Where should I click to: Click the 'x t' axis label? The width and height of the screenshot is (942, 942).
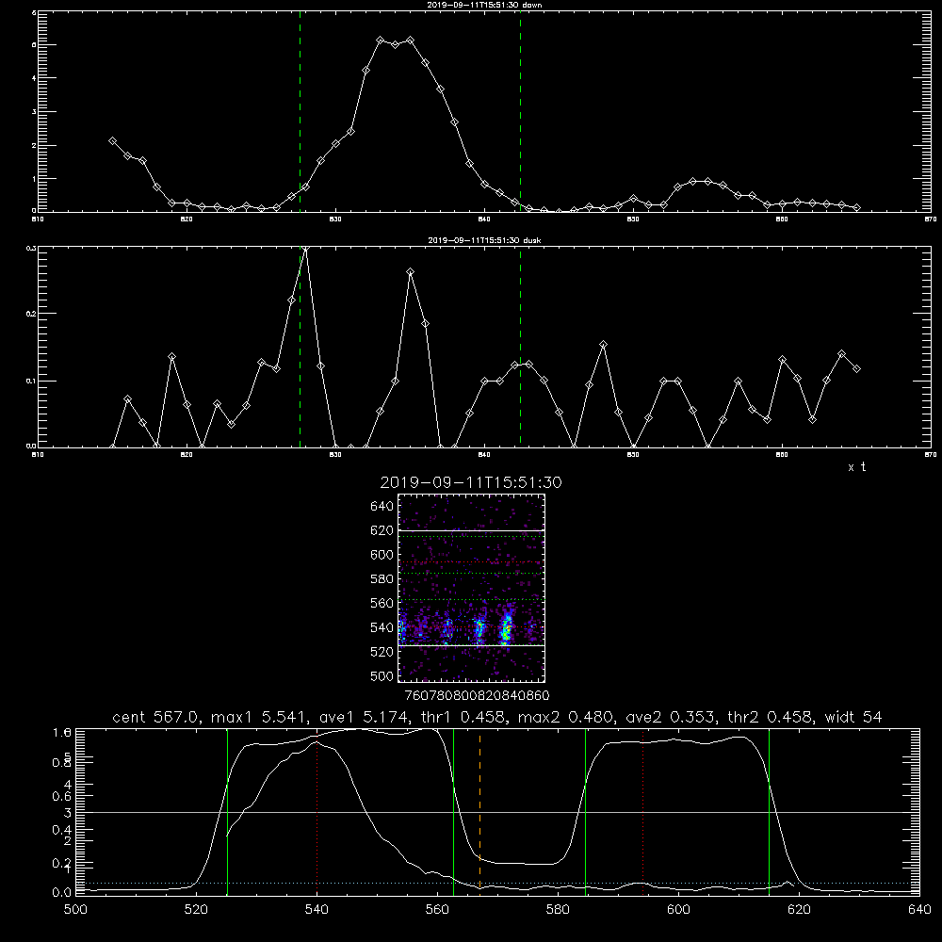(x=856, y=467)
